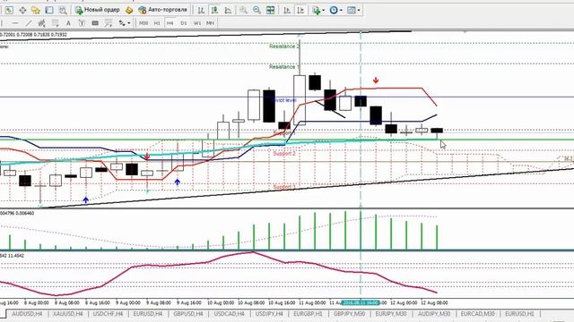Open the indicators list dropdown

pyautogui.click(x=318, y=10)
